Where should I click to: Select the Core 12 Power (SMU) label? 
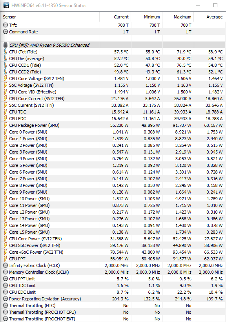click(x=29, y=212)
